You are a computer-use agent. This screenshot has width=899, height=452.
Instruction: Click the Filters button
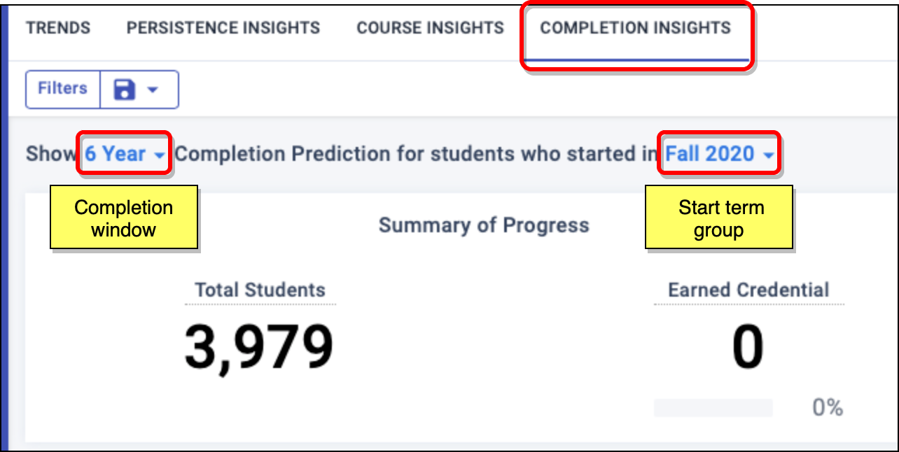[62, 89]
